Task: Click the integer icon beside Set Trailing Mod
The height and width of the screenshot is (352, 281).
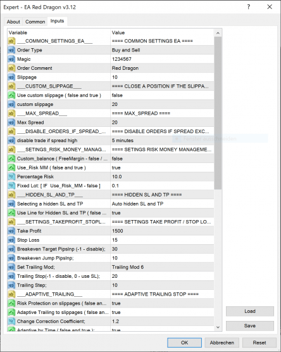Action: tap(11, 267)
